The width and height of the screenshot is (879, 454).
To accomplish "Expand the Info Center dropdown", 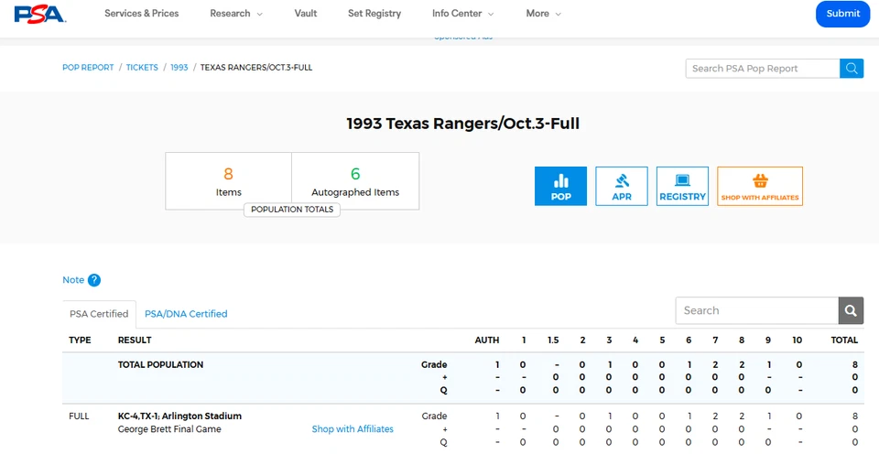I will click(463, 14).
